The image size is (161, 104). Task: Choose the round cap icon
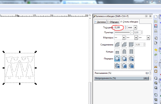pos(124,52)
